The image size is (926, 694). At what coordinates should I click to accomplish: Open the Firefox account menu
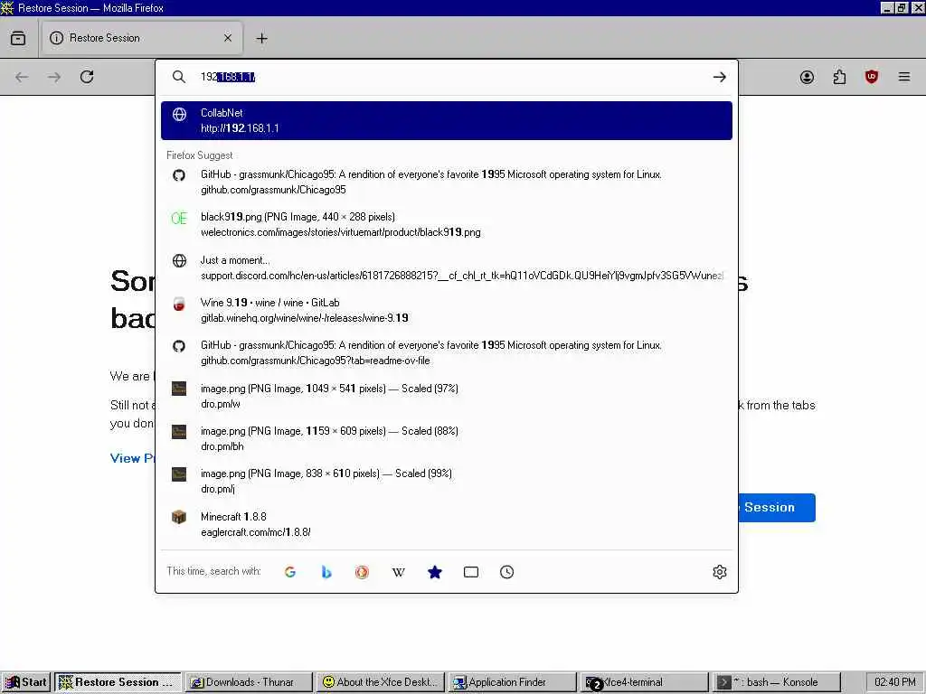click(807, 77)
